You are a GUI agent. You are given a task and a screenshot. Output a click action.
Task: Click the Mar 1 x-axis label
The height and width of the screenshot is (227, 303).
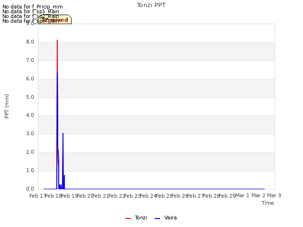pyautogui.click(x=242, y=195)
